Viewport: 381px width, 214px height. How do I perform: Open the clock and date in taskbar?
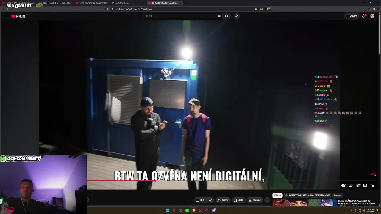coord(371,210)
